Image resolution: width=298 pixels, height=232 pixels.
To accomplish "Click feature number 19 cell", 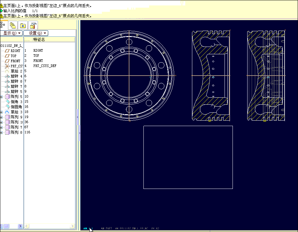I will (26, 117).
